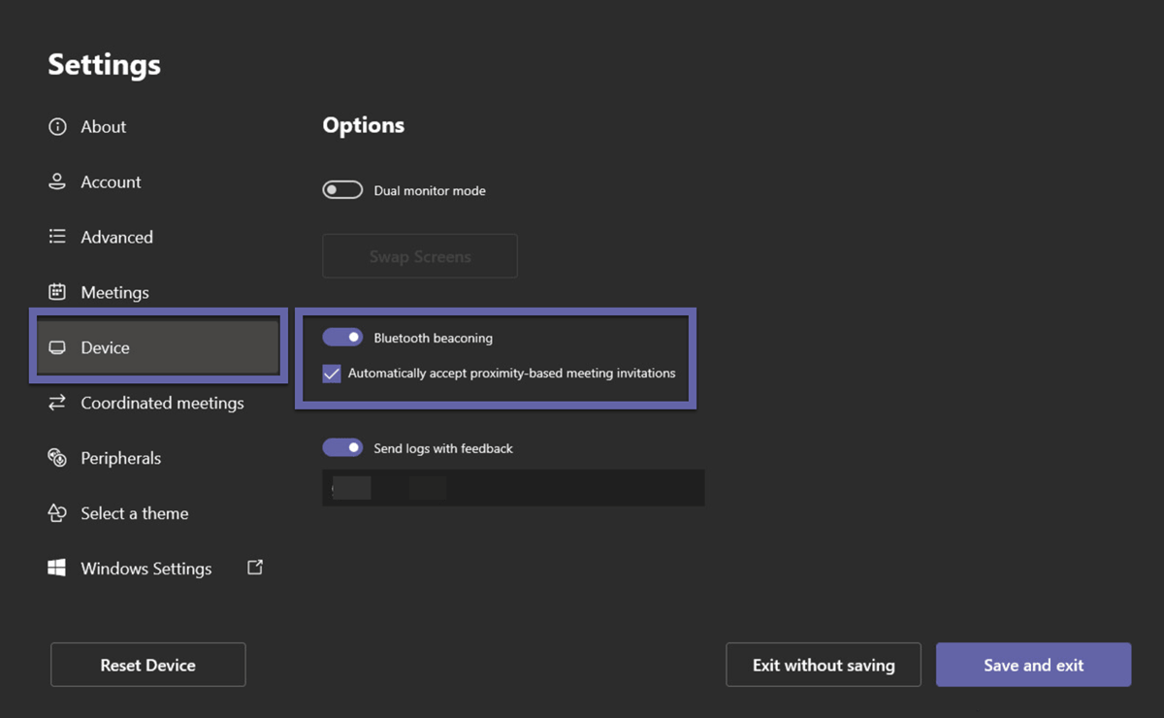This screenshot has height=718, width=1164.
Task: Turn off Send logs with feedback
Action: (342, 448)
